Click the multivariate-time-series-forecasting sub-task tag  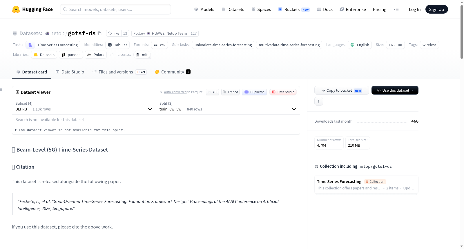click(x=289, y=45)
